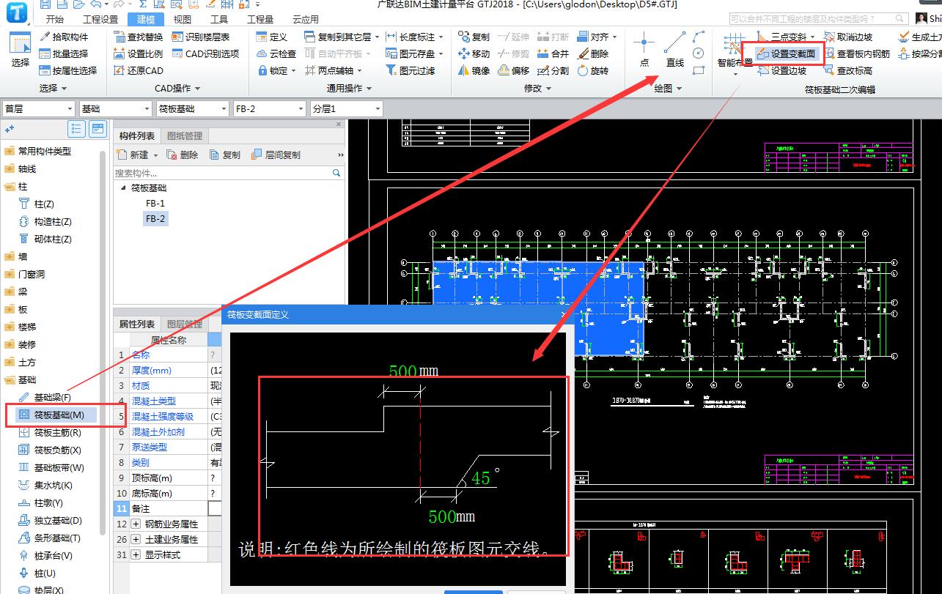942x594 pixels.
Task: Click 查看板内钢筋 view rebar tool
Action: (856, 53)
